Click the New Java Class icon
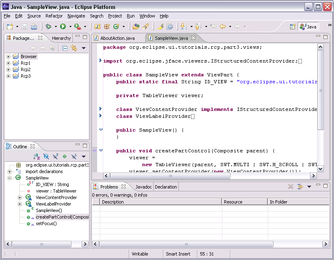 tap(116, 27)
